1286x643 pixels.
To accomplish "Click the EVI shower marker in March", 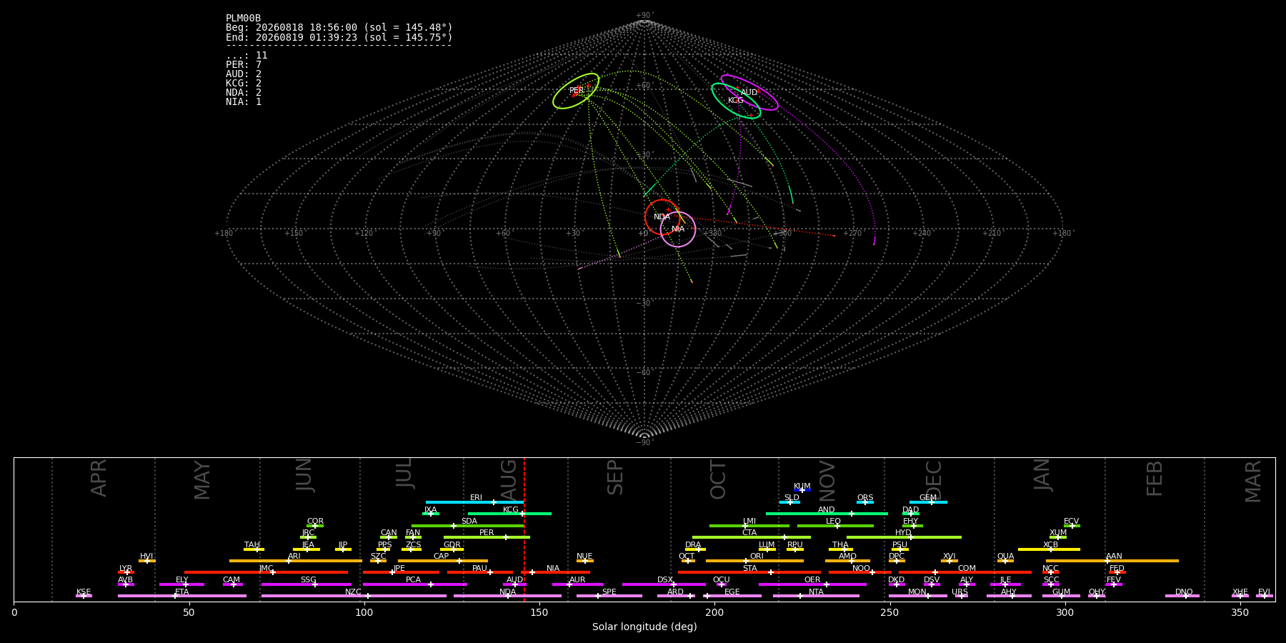I will (x=1265, y=596).
